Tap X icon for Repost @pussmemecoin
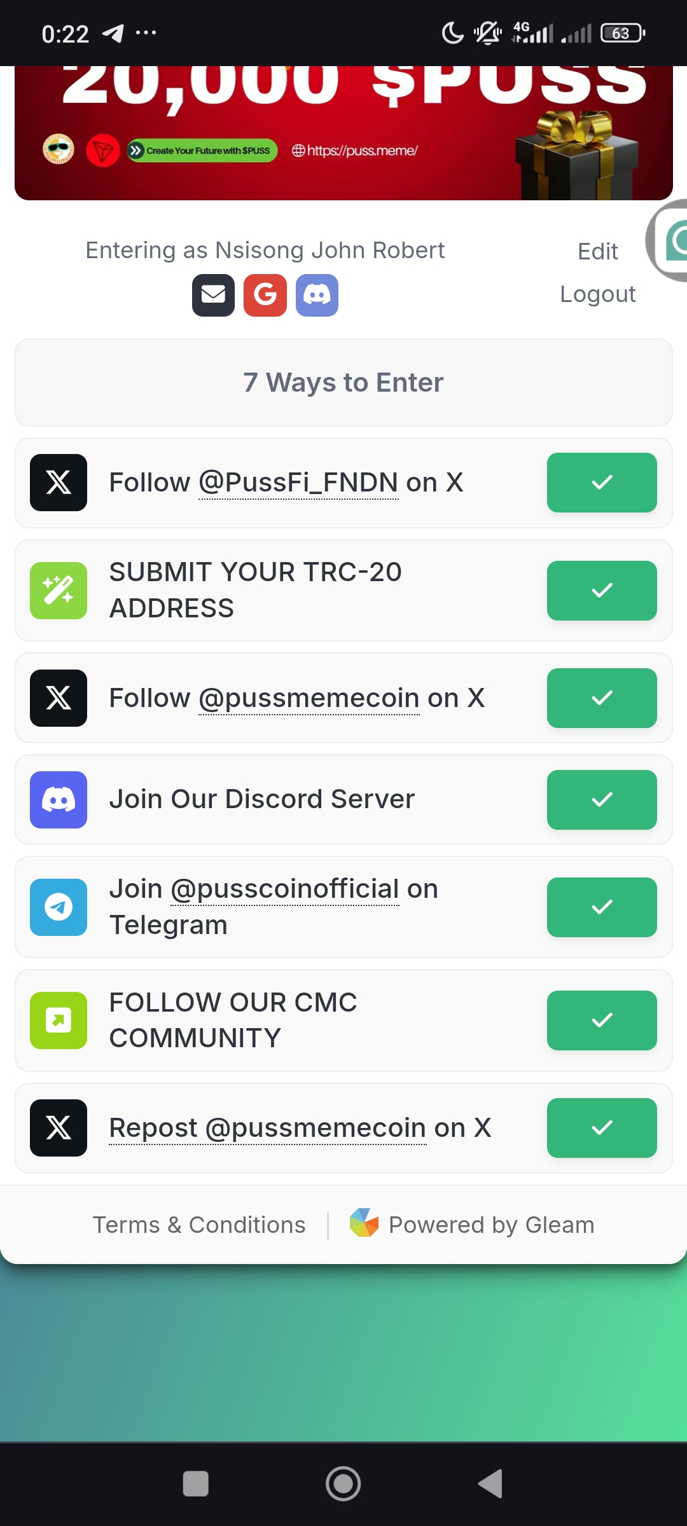This screenshot has height=1526, width=687. point(59,1128)
